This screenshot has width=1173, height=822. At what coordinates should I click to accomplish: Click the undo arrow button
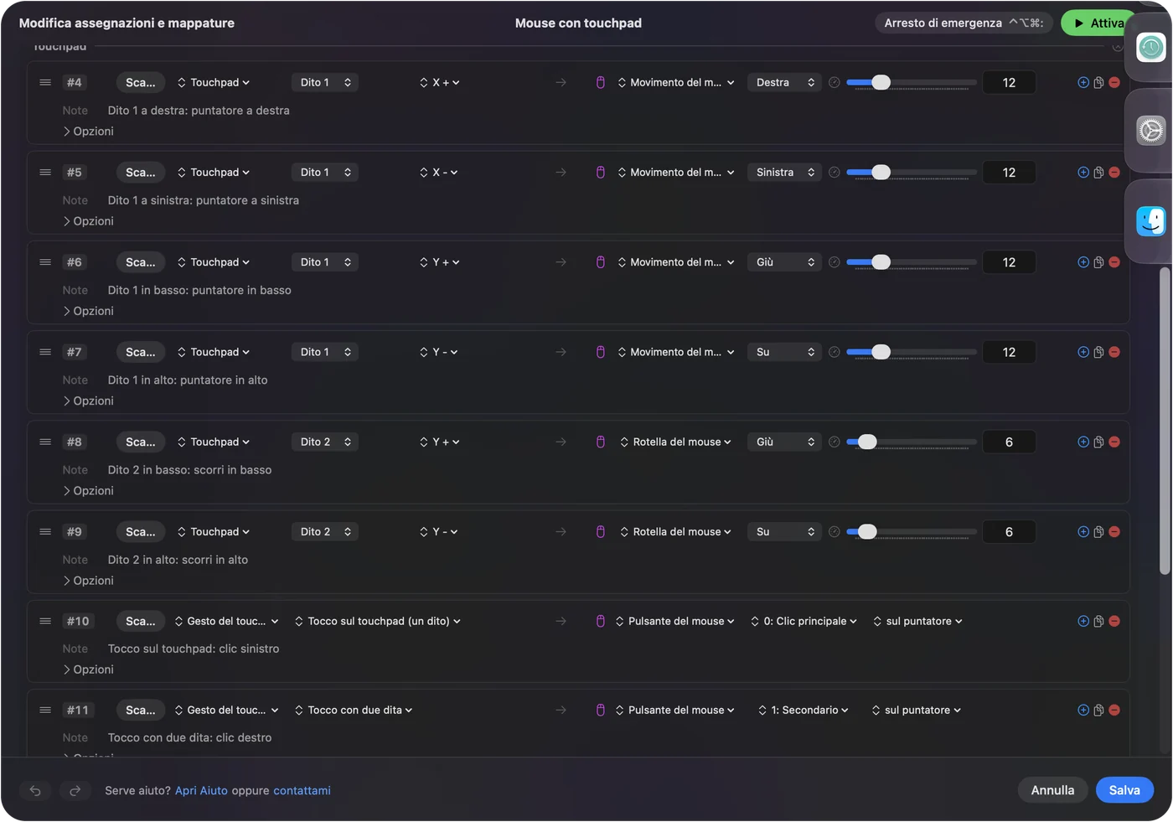(x=35, y=790)
